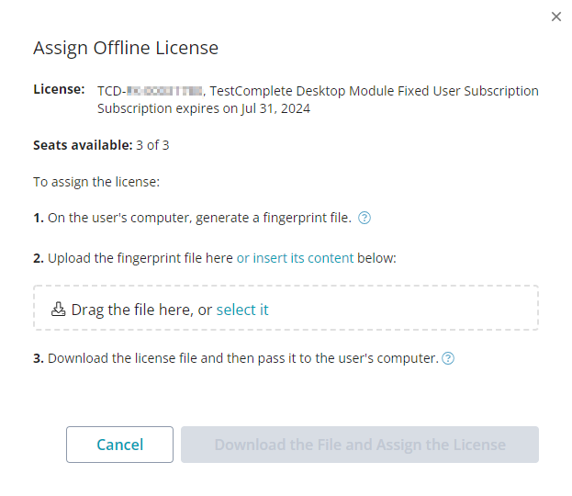Click the 'Assign Offline License' heading

tap(126, 48)
